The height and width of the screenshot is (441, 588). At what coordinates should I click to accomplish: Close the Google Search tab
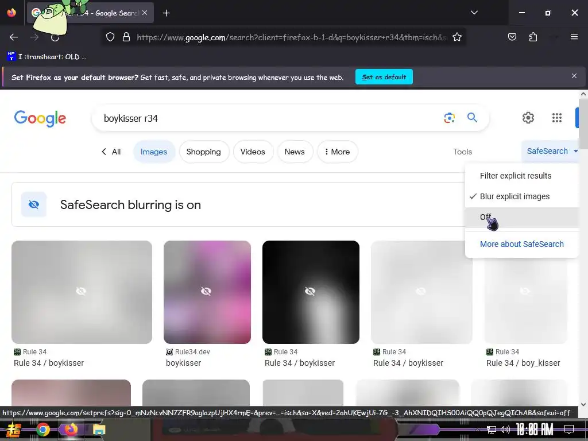[145, 13]
